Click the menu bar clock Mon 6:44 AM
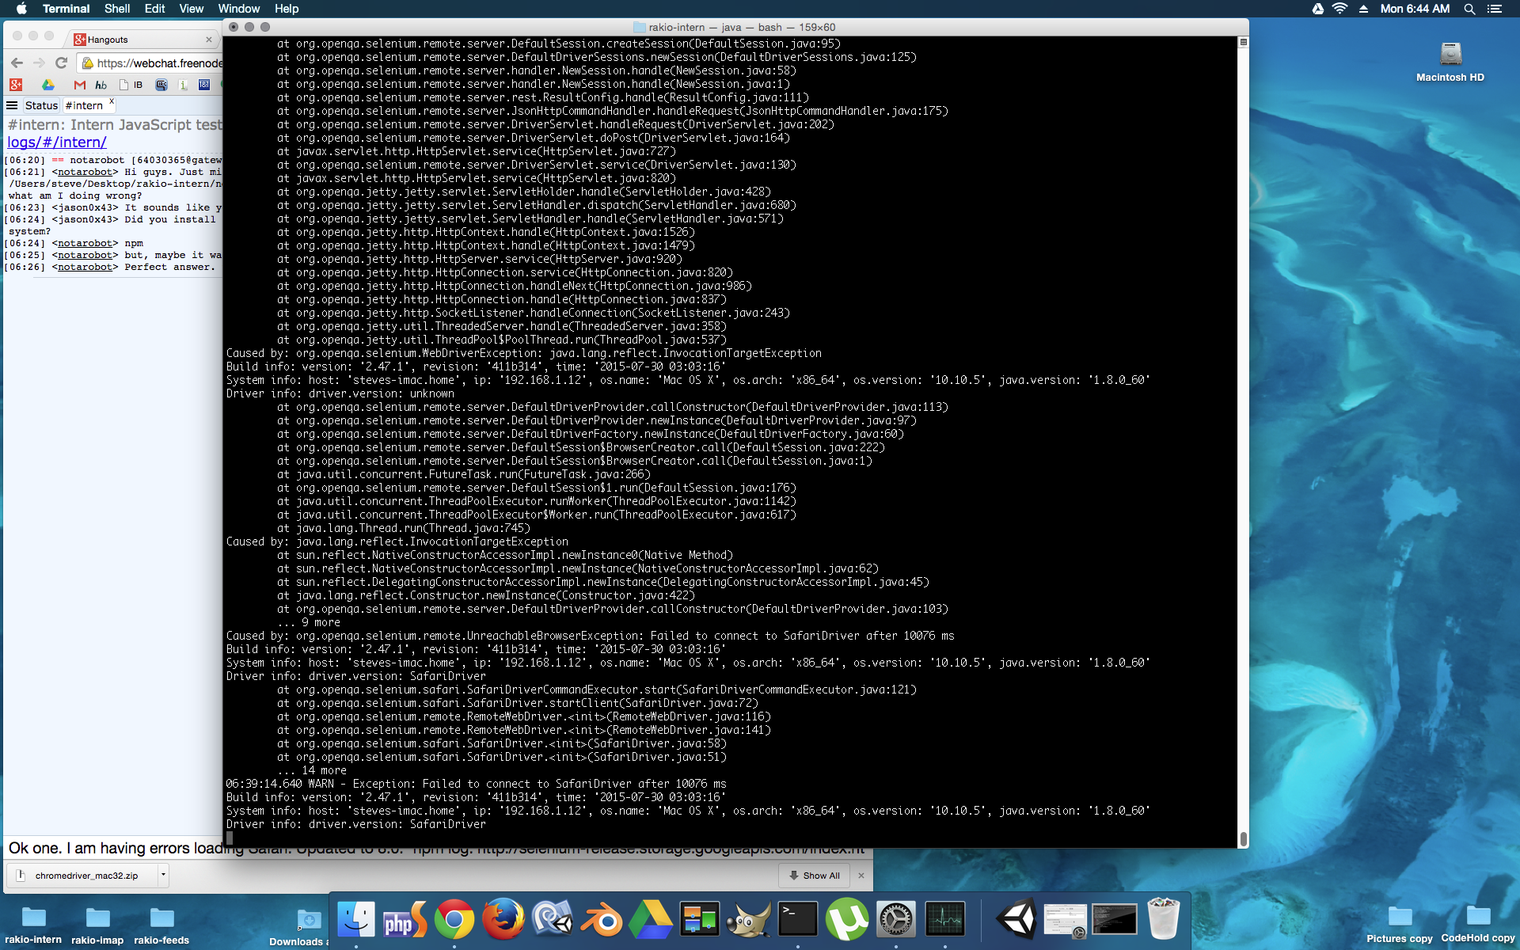This screenshot has height=950, width=1520. pyautogui.click(x=1415, y=9)
